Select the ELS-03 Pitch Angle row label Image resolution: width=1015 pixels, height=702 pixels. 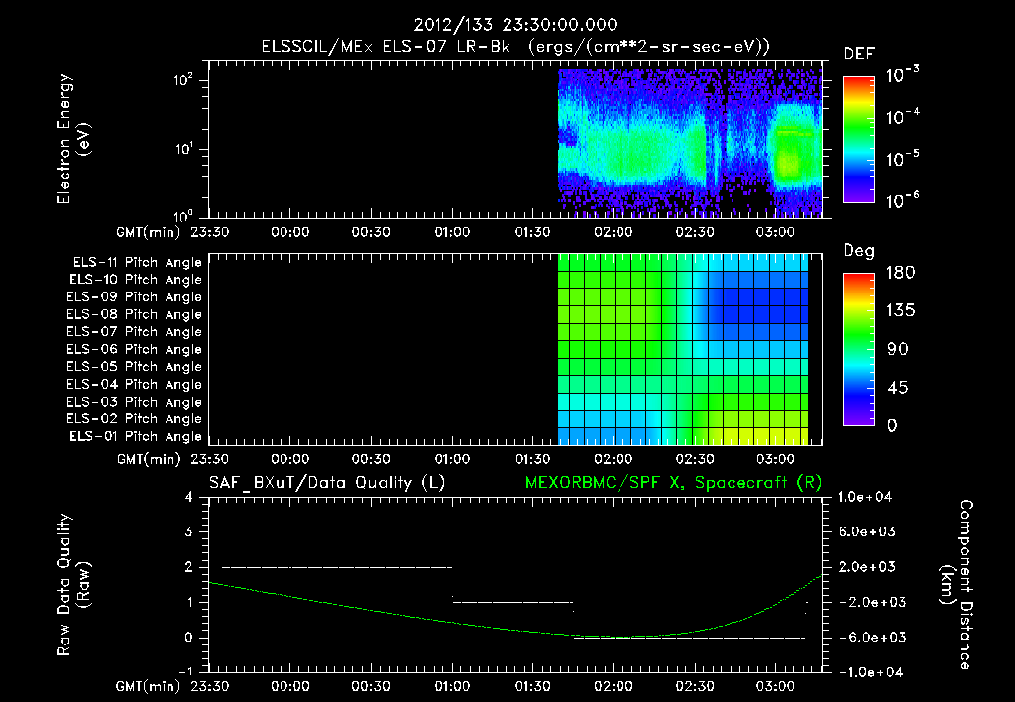134,403
